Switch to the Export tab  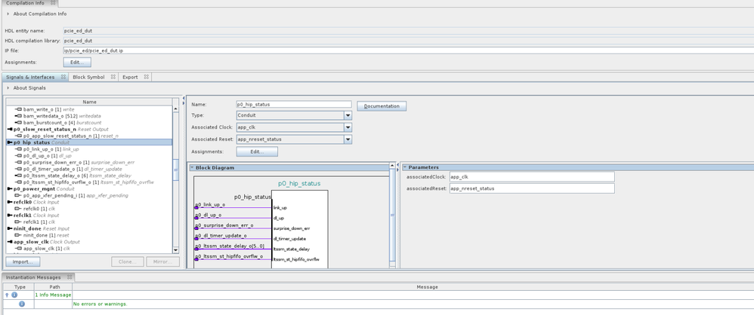click(130, 77)
